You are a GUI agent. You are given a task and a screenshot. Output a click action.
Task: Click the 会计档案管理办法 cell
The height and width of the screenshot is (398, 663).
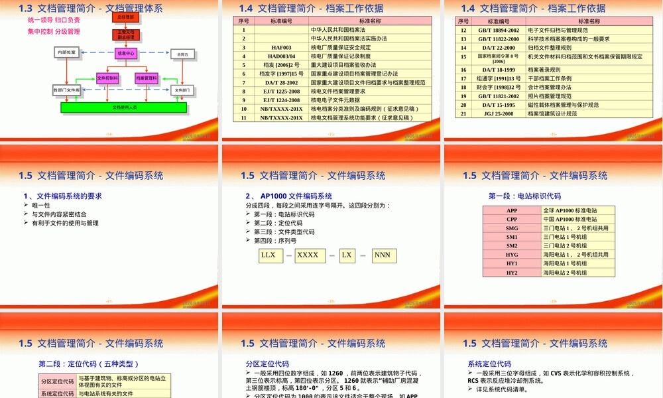tap(589, 87)
